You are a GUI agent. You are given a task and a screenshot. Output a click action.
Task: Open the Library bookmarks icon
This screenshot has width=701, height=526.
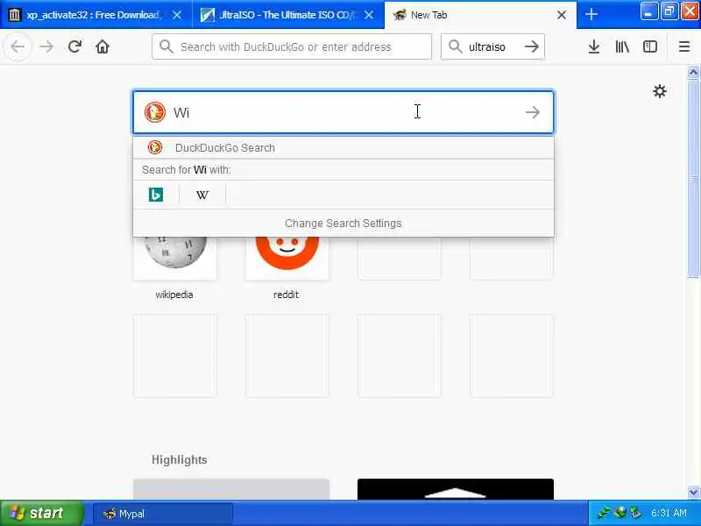pyautogui.click(x=622, y=46)
